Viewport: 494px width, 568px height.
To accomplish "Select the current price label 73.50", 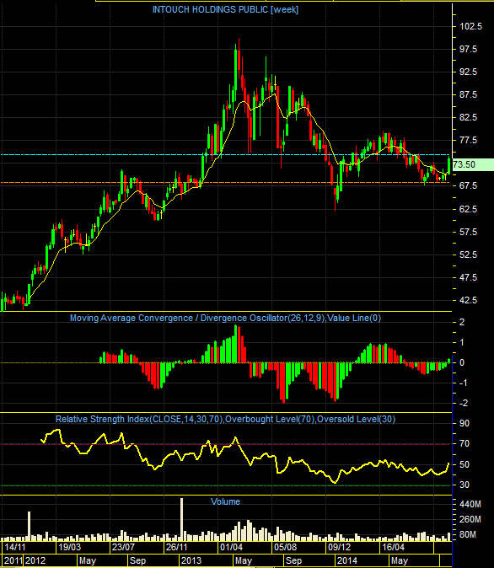I will click(473, 165).
